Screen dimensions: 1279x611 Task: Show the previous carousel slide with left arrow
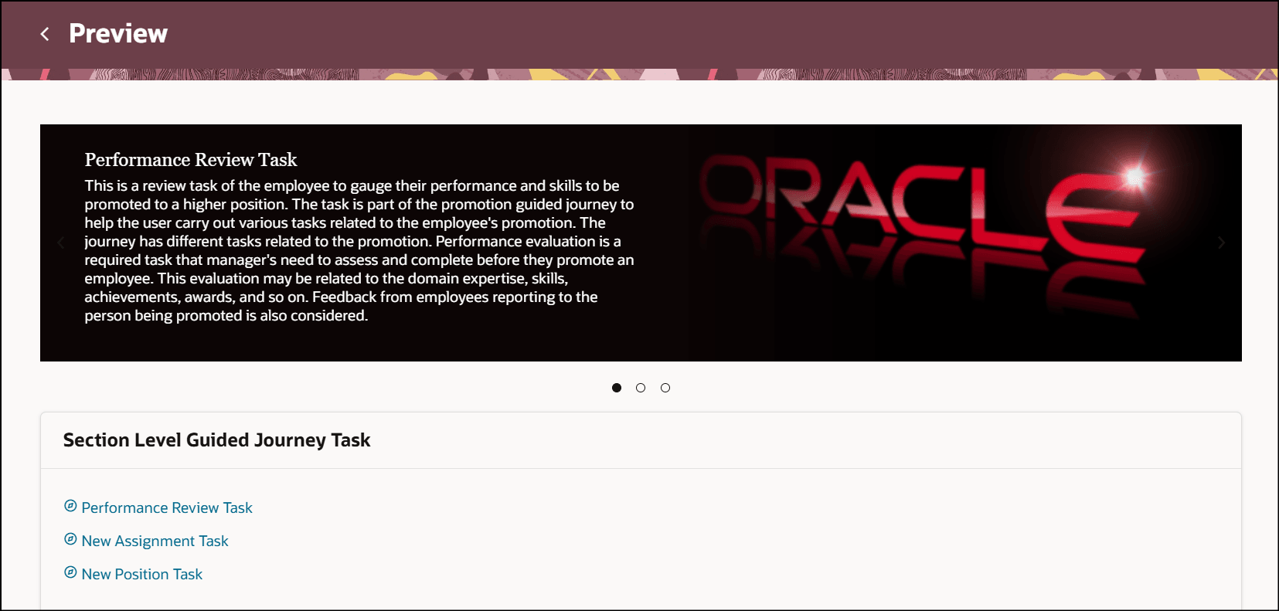(61, 243)
